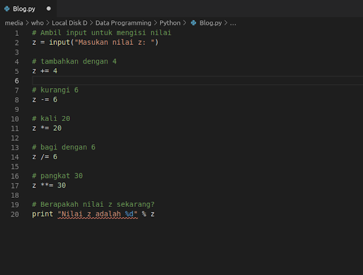Click chevron after 'Local Disk D'
Screen dimensions: 363x275
(x=91, y=23)
